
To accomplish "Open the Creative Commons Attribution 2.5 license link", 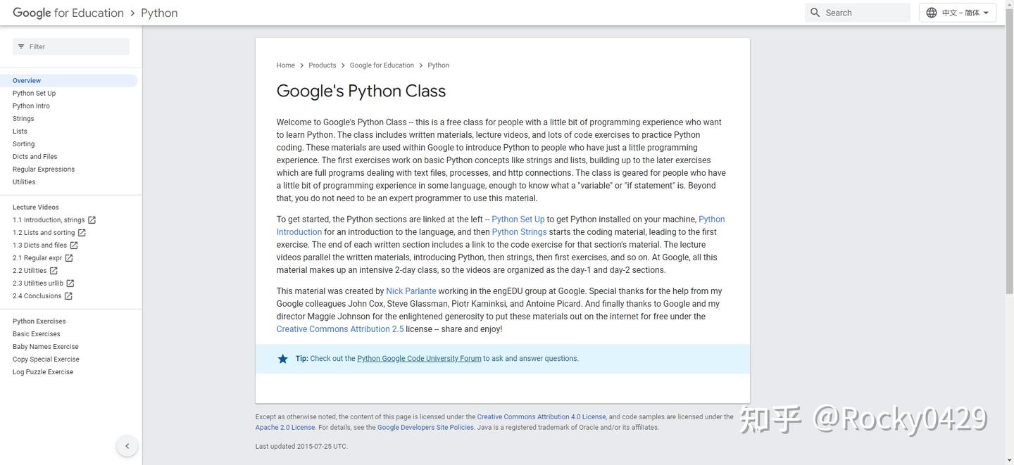I will pos(341,329).
